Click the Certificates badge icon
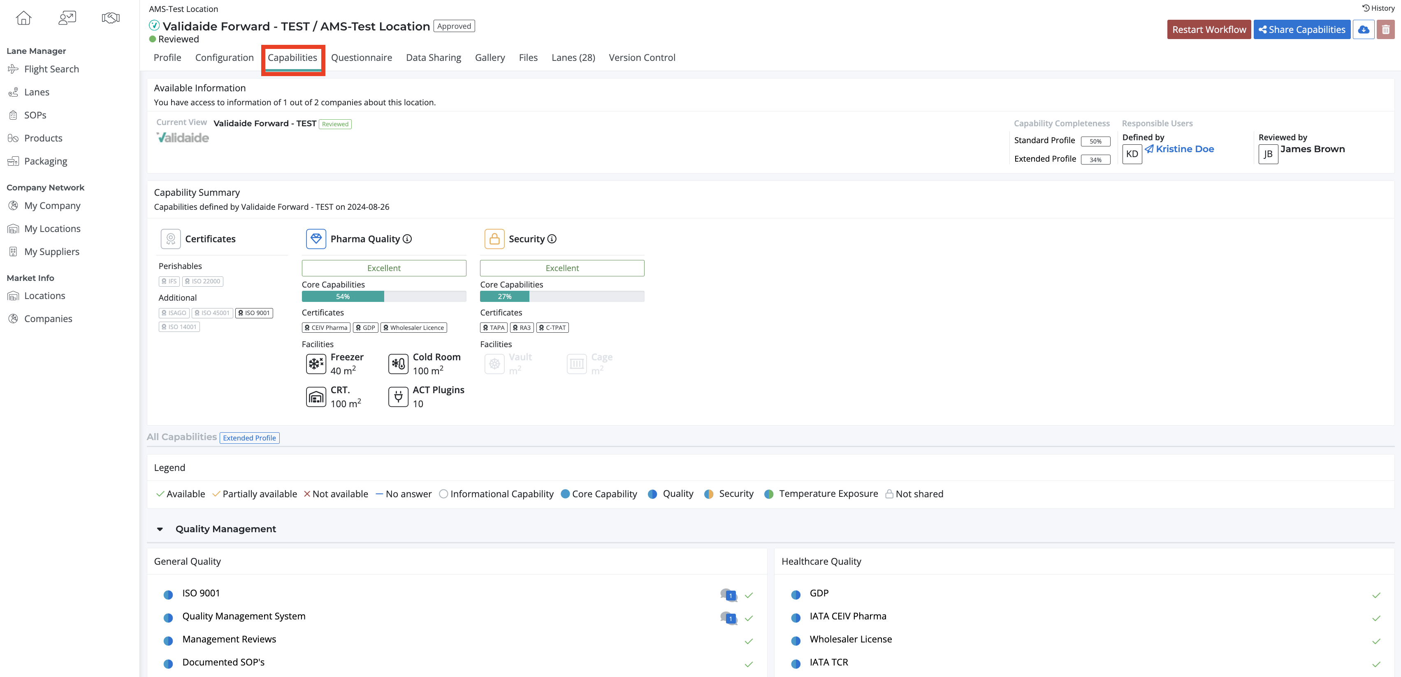The width and height of the screenshot is (1401, 677). pos(171,239)
